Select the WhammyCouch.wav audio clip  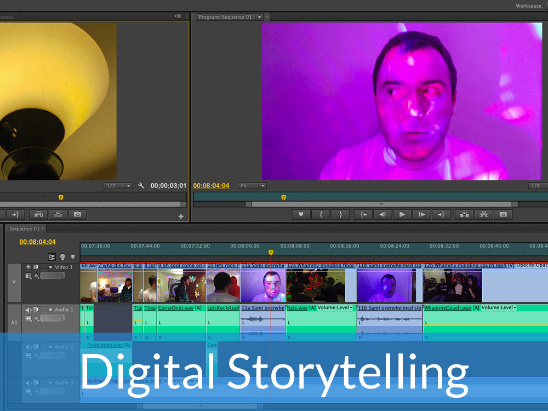pyautogui.click(x=486, y=322)
